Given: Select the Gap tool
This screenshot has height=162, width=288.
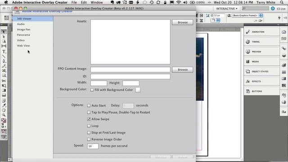Looking at the screenshot, I should pyautogui.click(x=4, y=46).
